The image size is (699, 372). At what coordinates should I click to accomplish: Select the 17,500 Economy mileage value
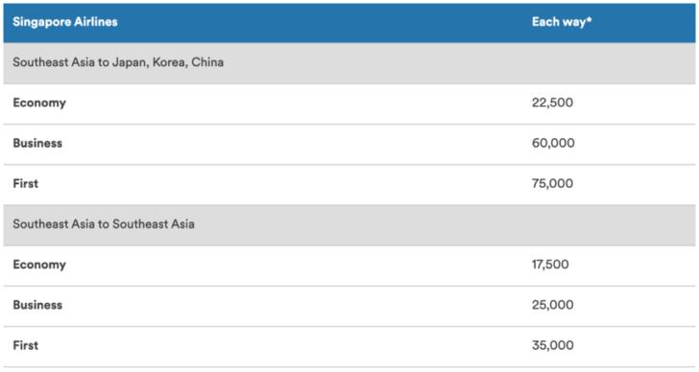pyautogui.click(x=550, y=265)
